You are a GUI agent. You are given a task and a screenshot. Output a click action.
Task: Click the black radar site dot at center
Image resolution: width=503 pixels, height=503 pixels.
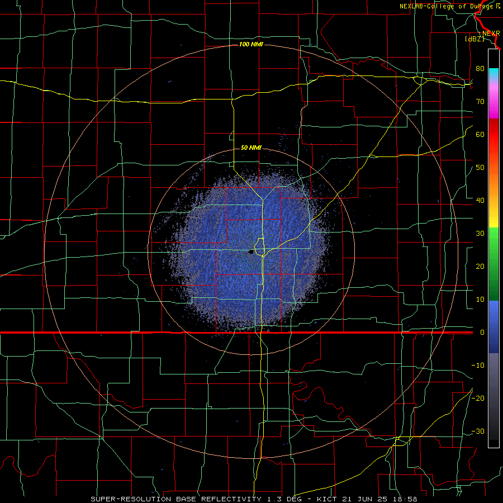pos(251,252)
